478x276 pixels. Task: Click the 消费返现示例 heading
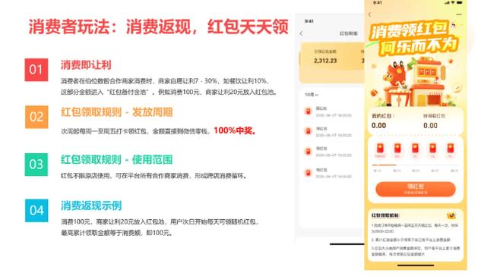tap(91, 205)
